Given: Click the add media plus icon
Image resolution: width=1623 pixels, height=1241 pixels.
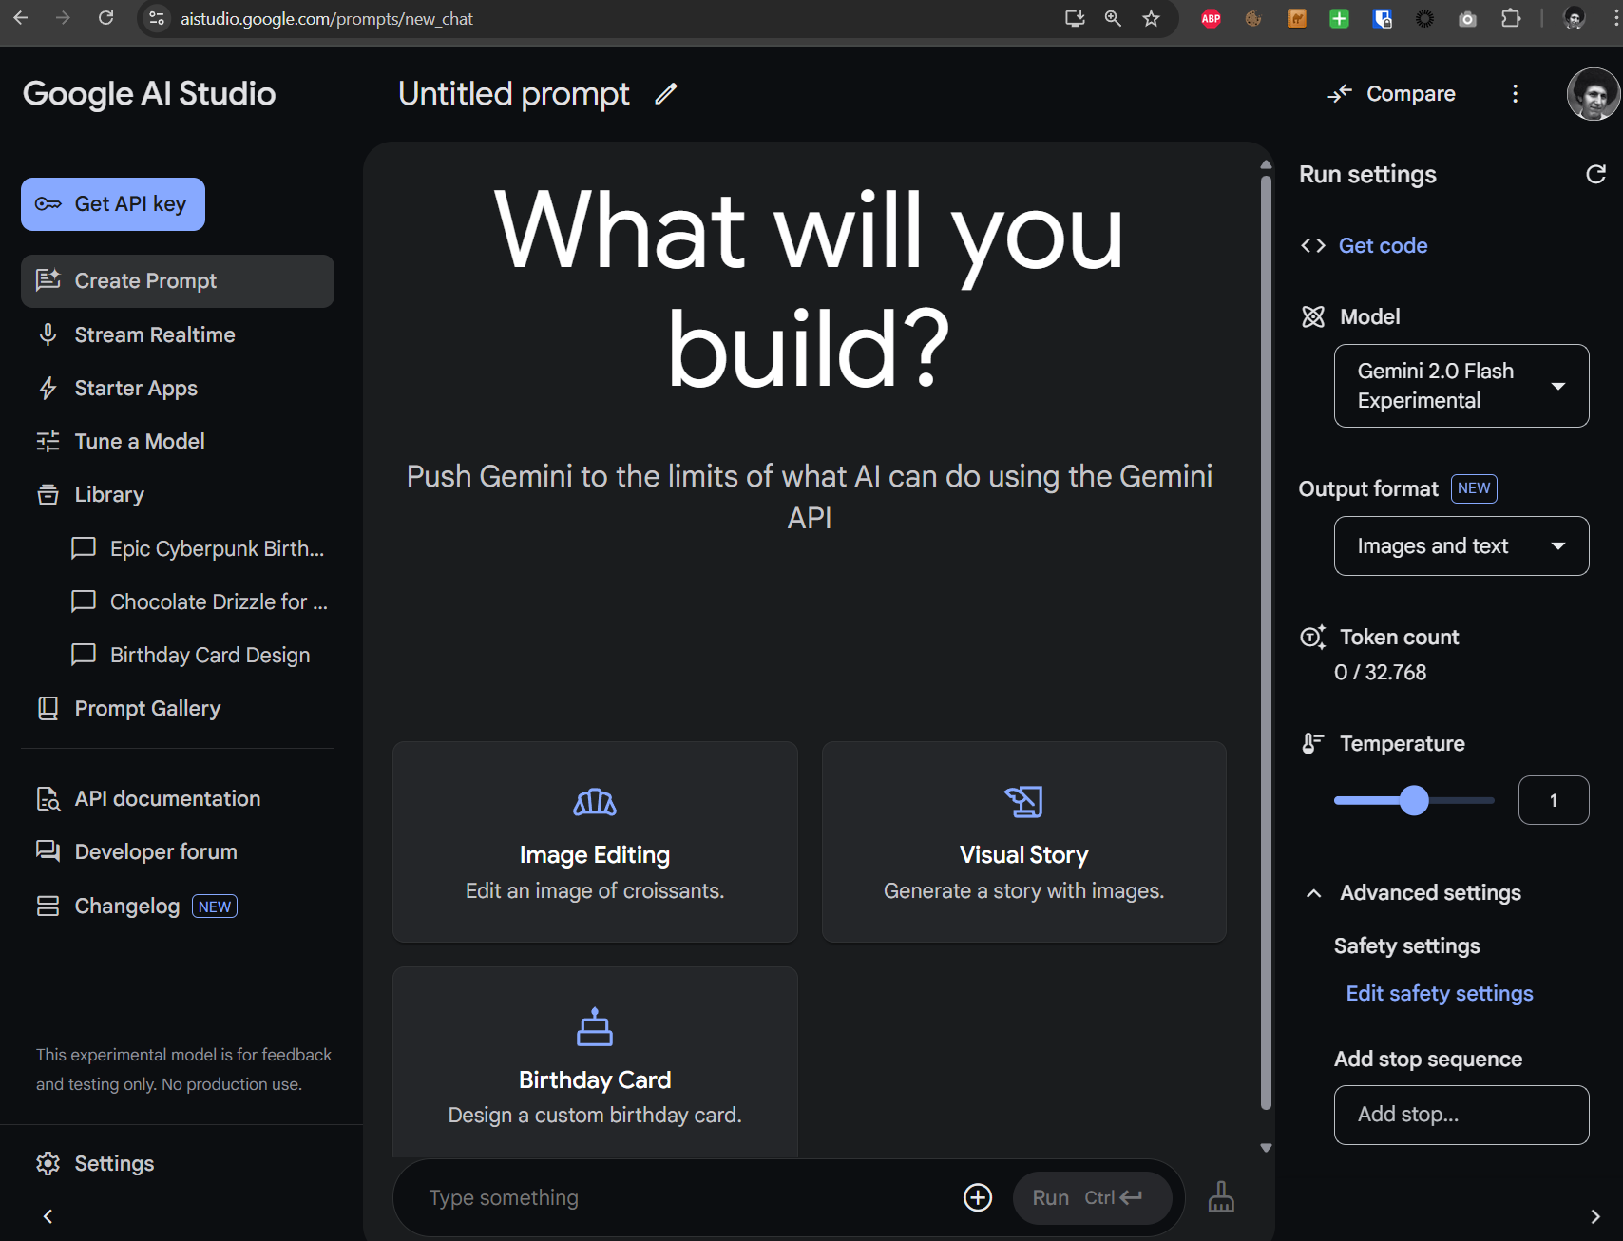Looking at the screenshot, I should (978, 1197).
